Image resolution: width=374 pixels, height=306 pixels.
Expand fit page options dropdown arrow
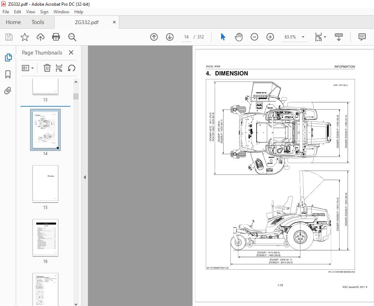[x=325, y=37]
